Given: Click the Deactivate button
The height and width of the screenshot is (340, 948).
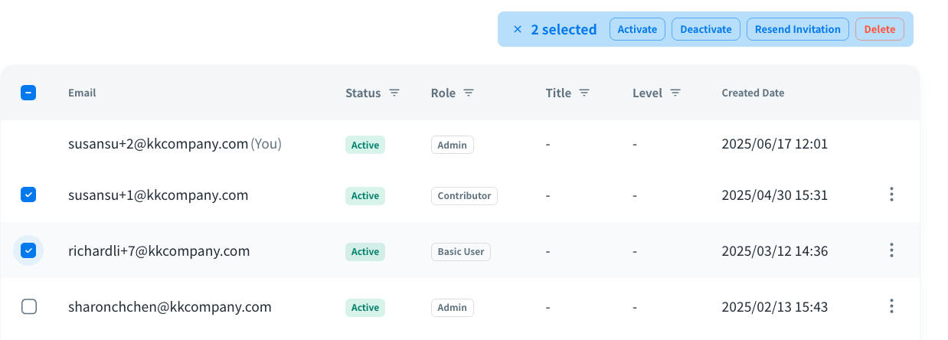Looking at the screenshot, I should [706, 29].
